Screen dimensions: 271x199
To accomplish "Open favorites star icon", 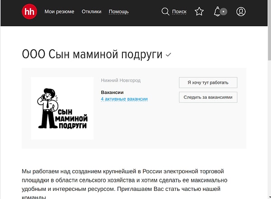I will (x=199, y=11).
